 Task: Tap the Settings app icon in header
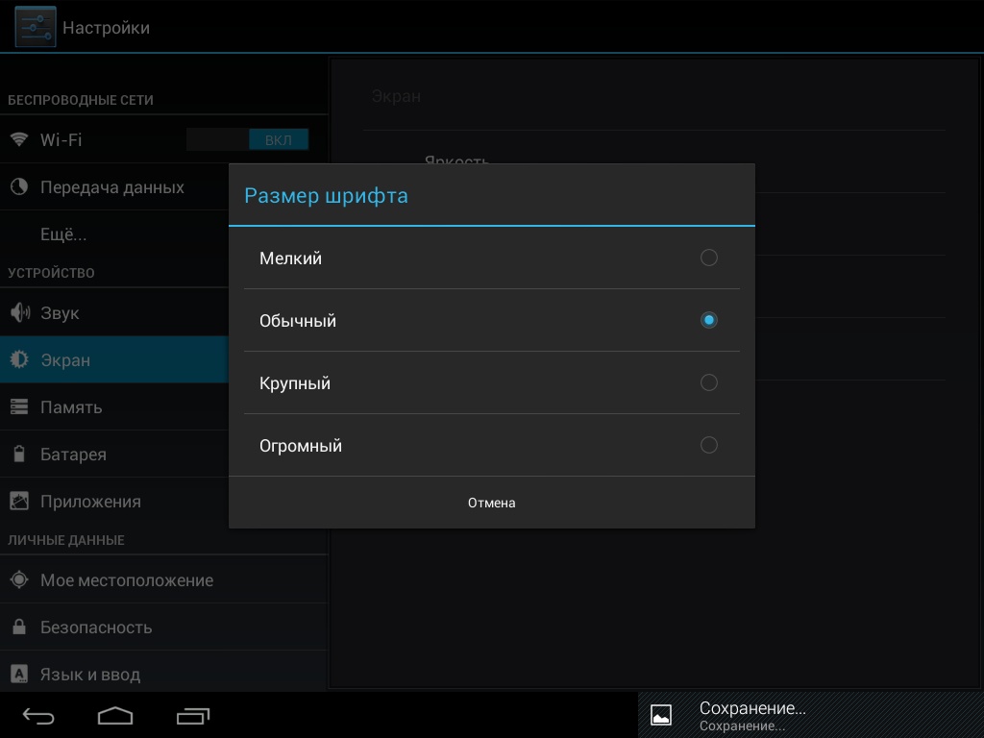(35, 28)
